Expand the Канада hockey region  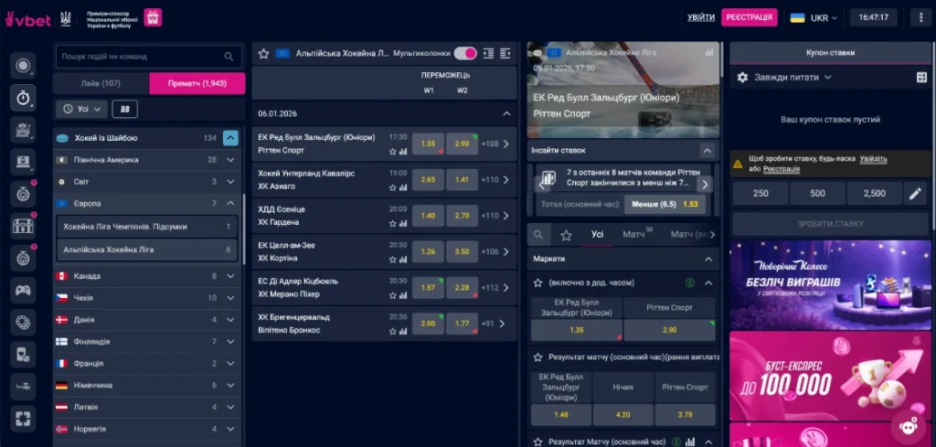(x=146, y=276)
